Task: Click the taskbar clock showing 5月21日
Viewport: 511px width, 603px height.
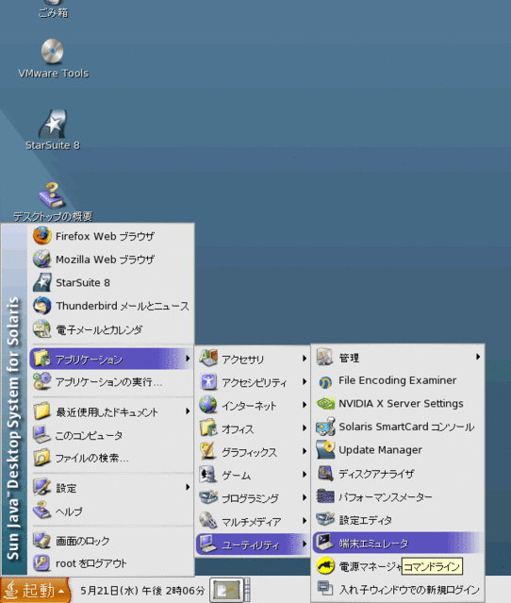Action: point(142,591)
